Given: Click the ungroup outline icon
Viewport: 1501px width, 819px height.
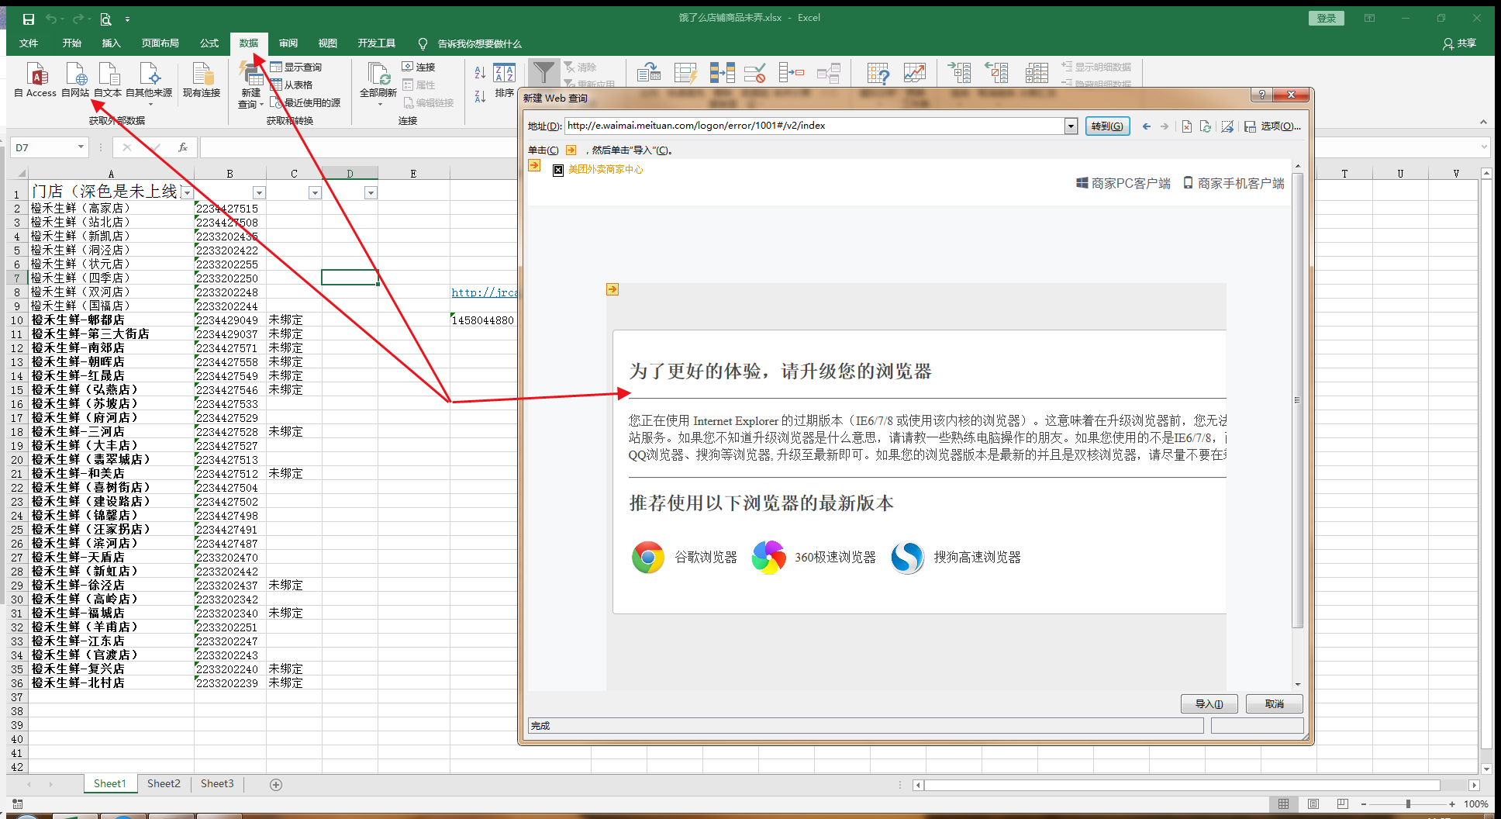Looking at the screenshot, I should point(997,73).
